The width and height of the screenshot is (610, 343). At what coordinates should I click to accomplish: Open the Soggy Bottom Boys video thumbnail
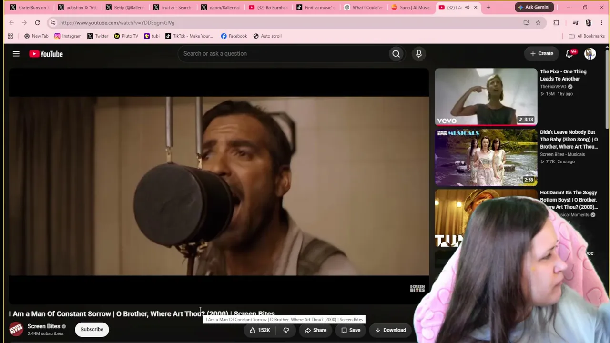click(486, 218)
